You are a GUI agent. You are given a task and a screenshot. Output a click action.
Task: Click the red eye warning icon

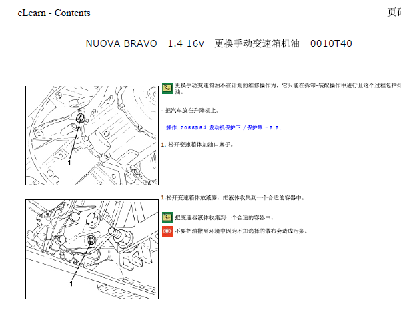click(x=167, y=231)
